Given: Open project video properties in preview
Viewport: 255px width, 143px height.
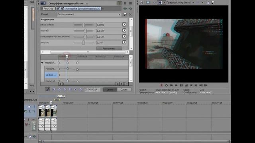Looking at the screenshot, I should pos(142,2).
